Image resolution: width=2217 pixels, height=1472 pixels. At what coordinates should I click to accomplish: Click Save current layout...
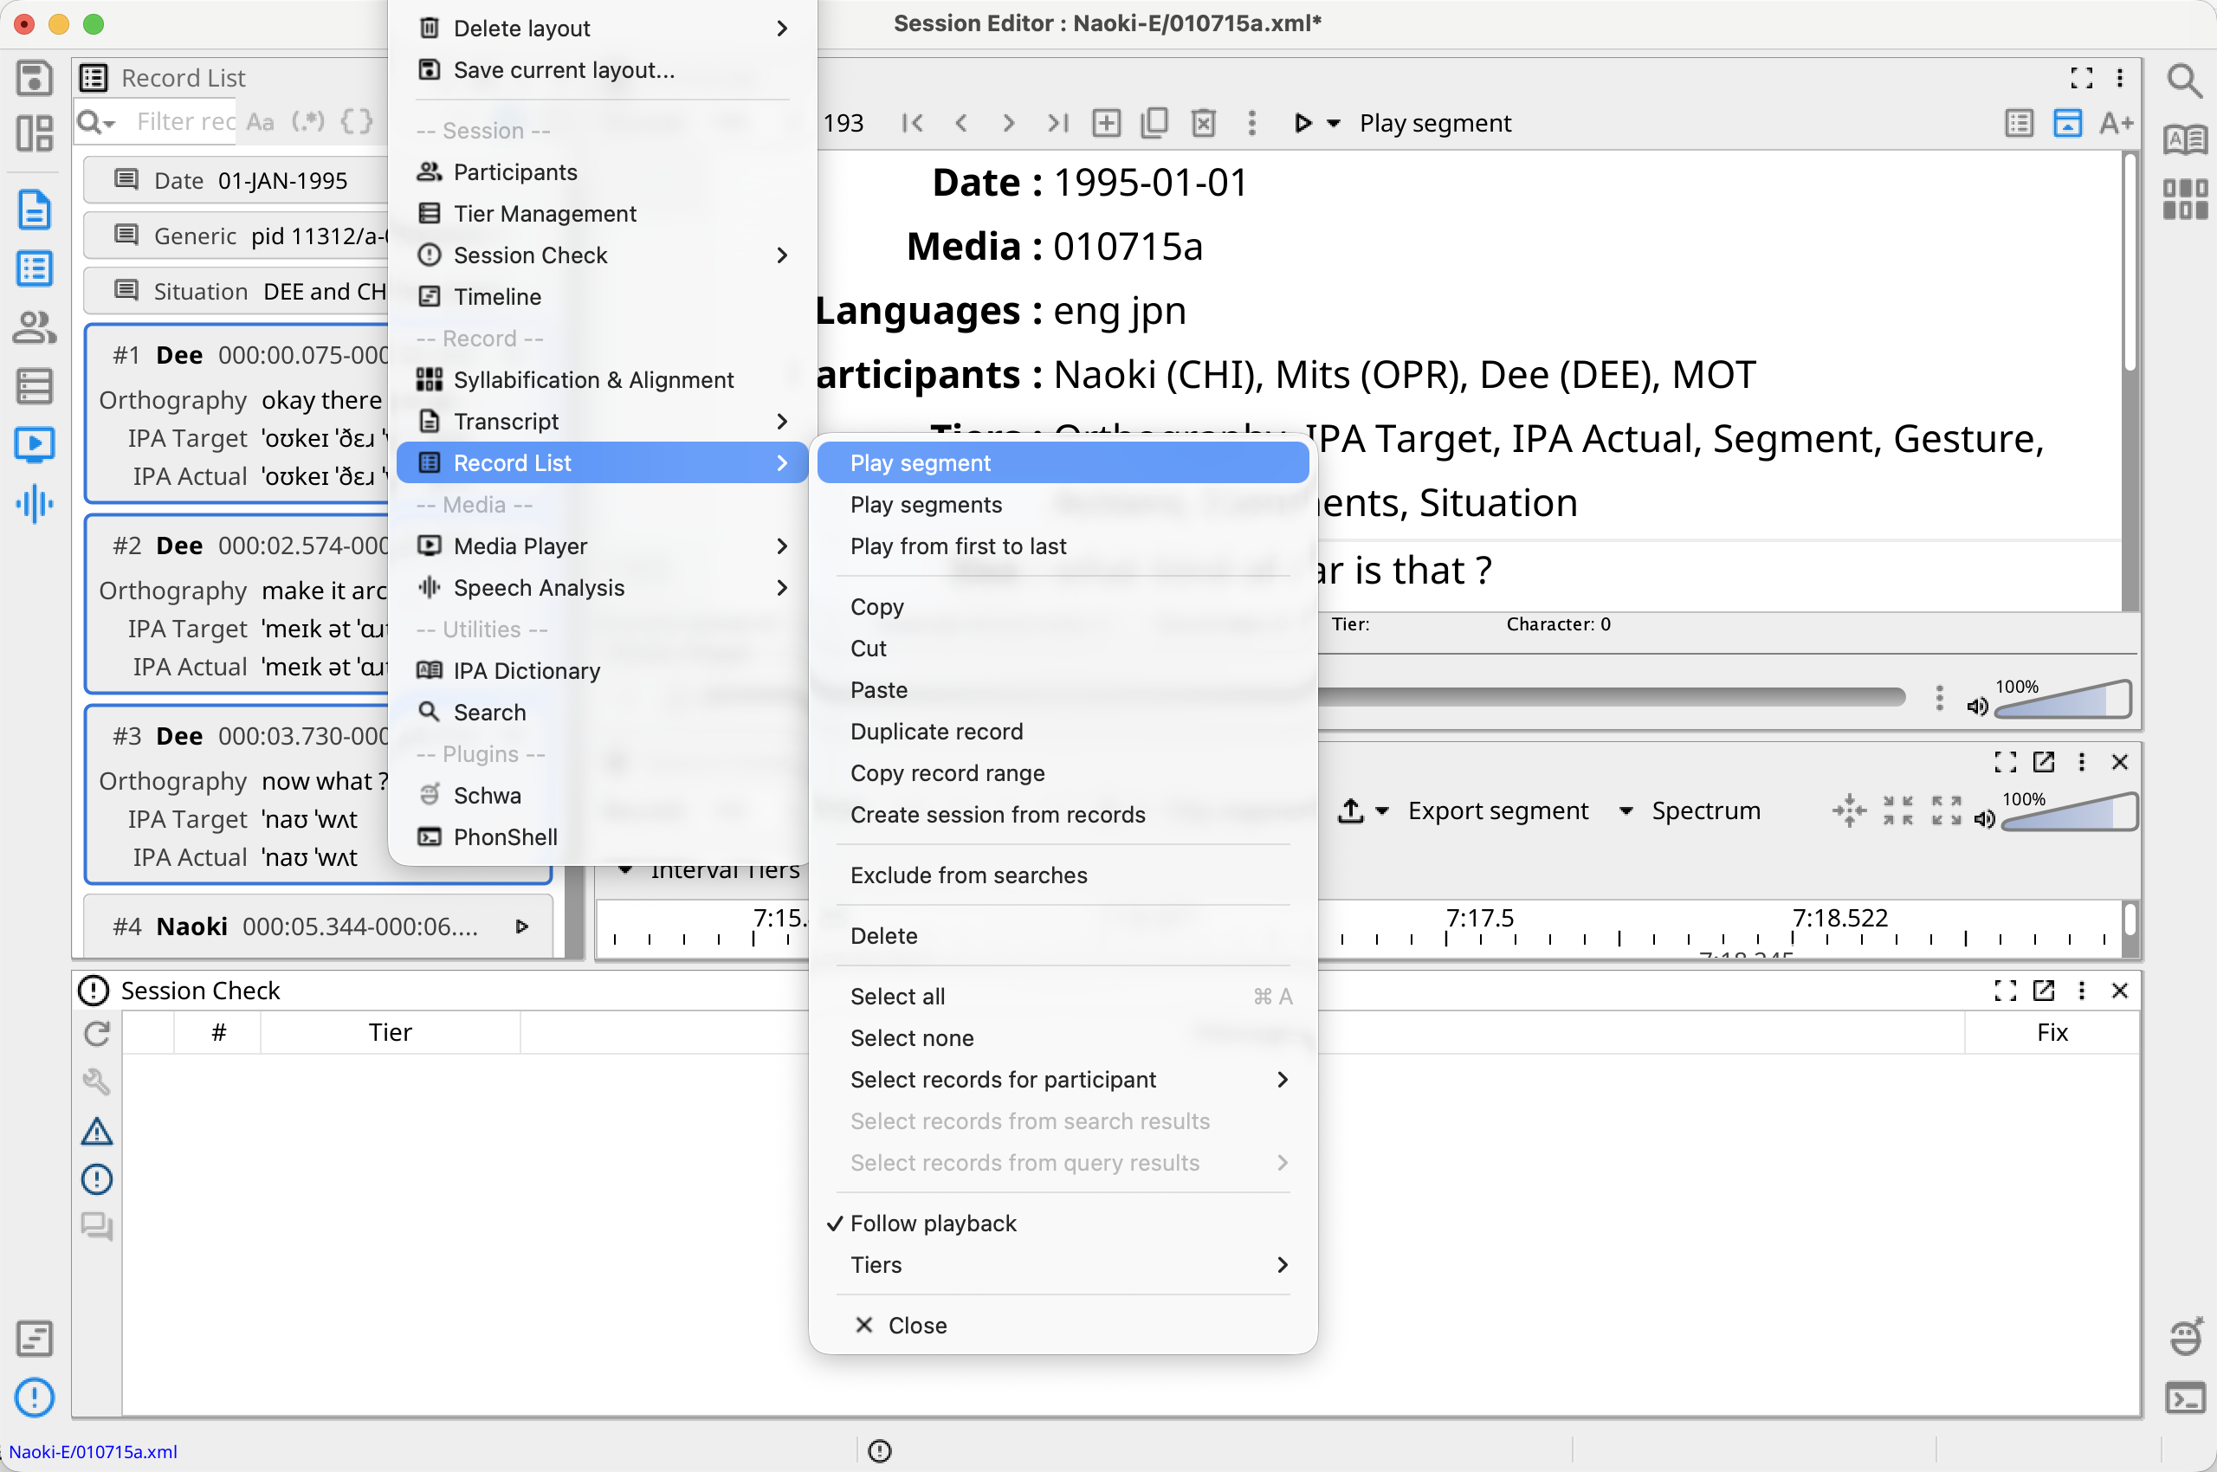tap(602, 70)
